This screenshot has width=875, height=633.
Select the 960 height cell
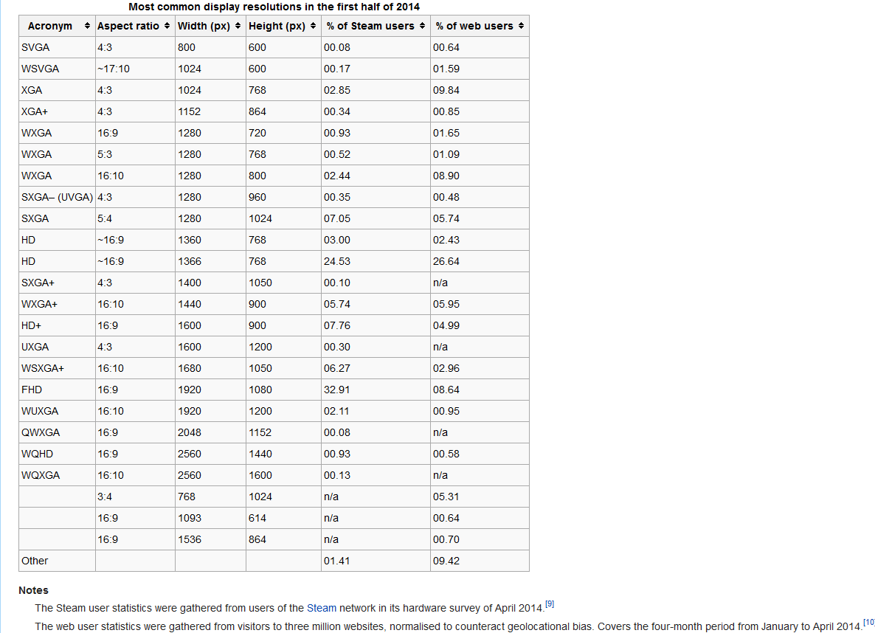[283, 197]
